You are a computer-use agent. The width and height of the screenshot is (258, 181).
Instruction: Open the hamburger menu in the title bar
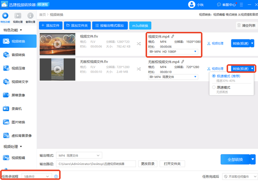tap(241, 4)
